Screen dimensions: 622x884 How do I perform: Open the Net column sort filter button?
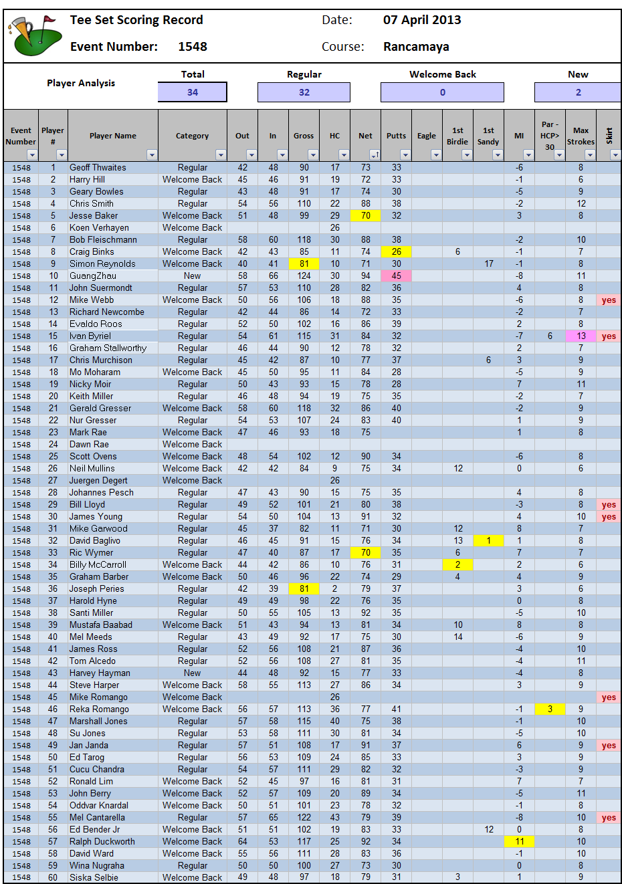tap(374, 155)
